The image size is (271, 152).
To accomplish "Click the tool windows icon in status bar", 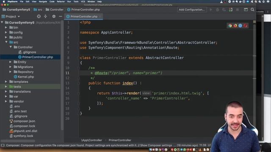I will point(3,145).
